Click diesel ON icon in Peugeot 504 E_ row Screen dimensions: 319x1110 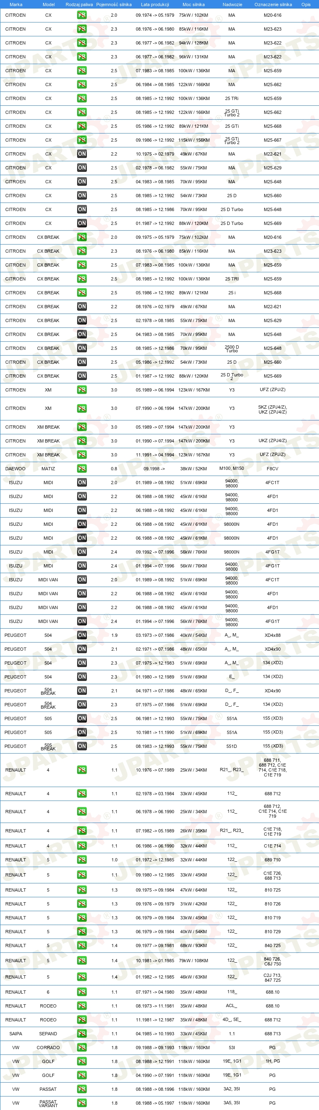[82, 676]
